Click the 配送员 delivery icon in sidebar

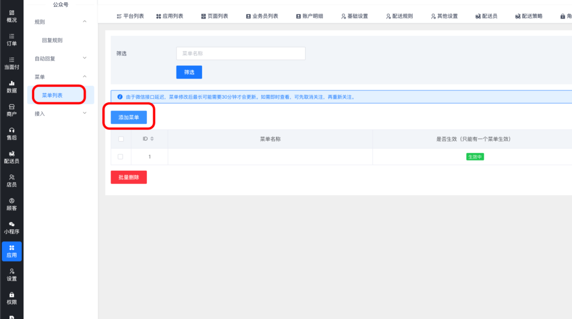[11, 157]
